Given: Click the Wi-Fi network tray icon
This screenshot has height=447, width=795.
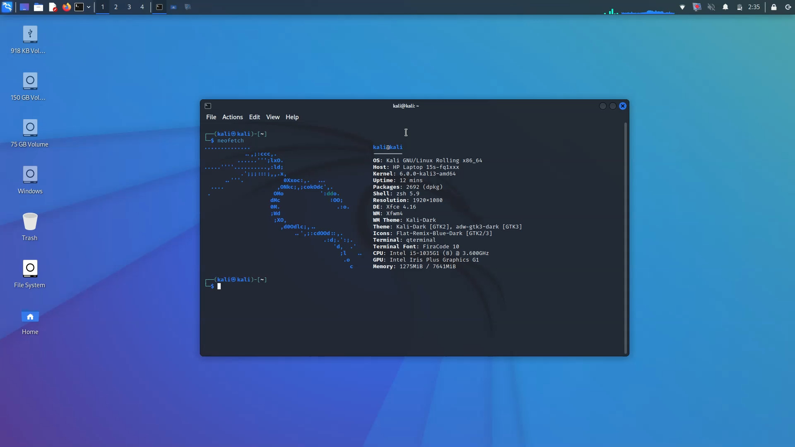Looking at the screenshot, I should pyautogui.click(x=683, y=7).
